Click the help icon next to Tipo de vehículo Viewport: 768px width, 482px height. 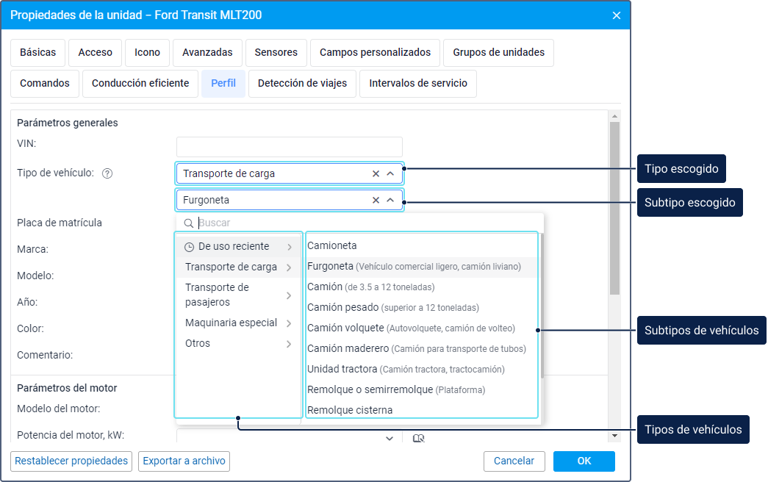click(x=107, y=173)
